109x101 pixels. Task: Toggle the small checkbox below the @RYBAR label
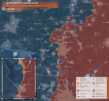6,11
